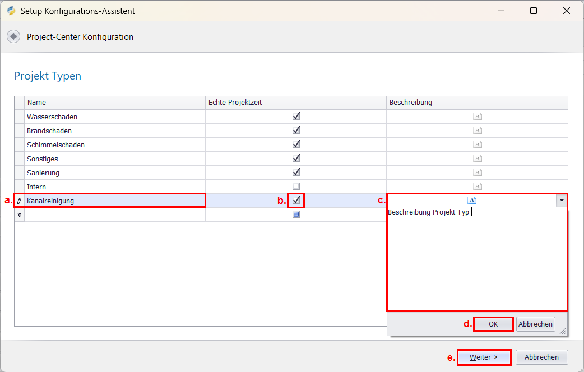Open description icon for Schimmelschaden row
Image resolution: width=584 pixels, height=372 pixels.
[x=478, y=145]
